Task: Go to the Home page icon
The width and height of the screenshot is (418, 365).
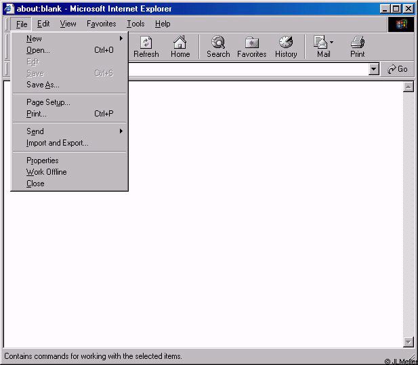Action: point(180,43)
